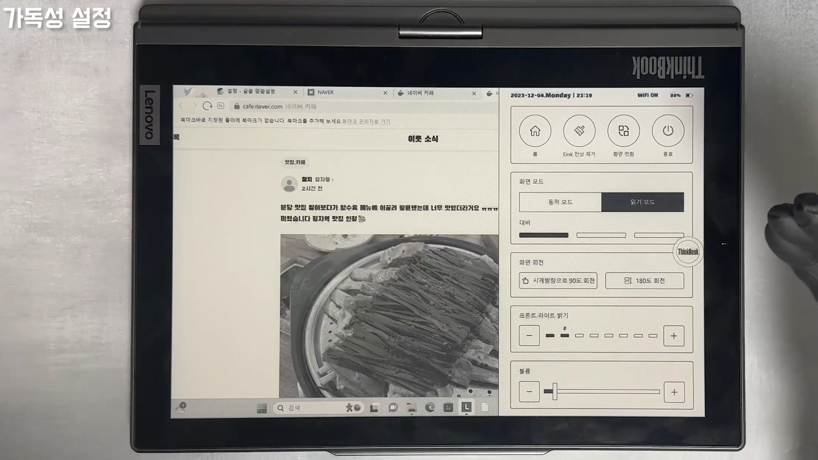
Task: Open 북마크 관리자로 가기 link
Action: 366,121
